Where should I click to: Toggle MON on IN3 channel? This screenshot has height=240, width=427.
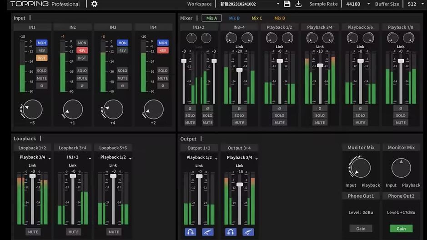click(122, 43)
